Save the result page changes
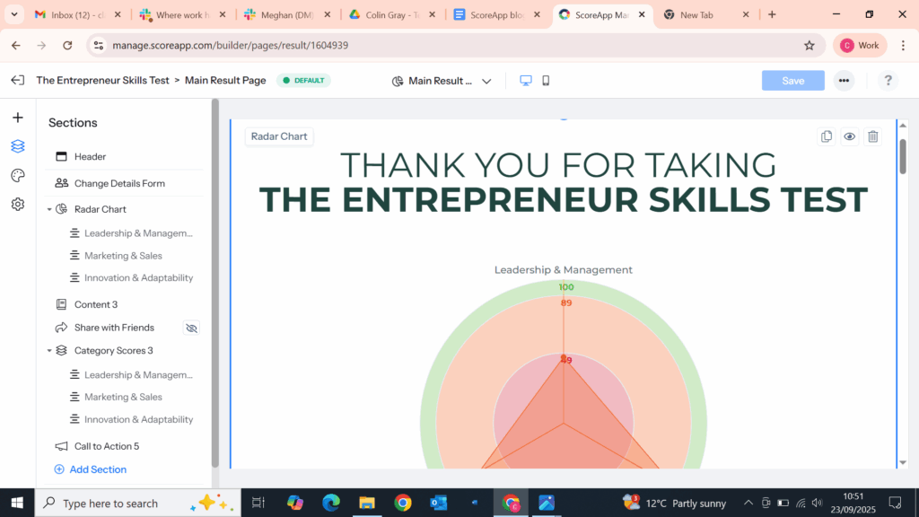The width and height of the screenshot is (919, 517). pos(792,80)
